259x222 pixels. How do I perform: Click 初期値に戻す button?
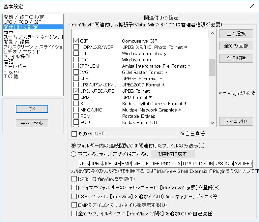pyautogui.click(x=173, y=154)
